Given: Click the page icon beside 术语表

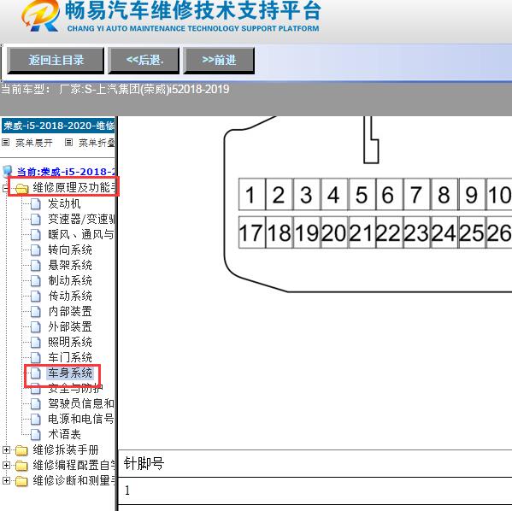Looking at the screenshot, I should click(36, 435).
